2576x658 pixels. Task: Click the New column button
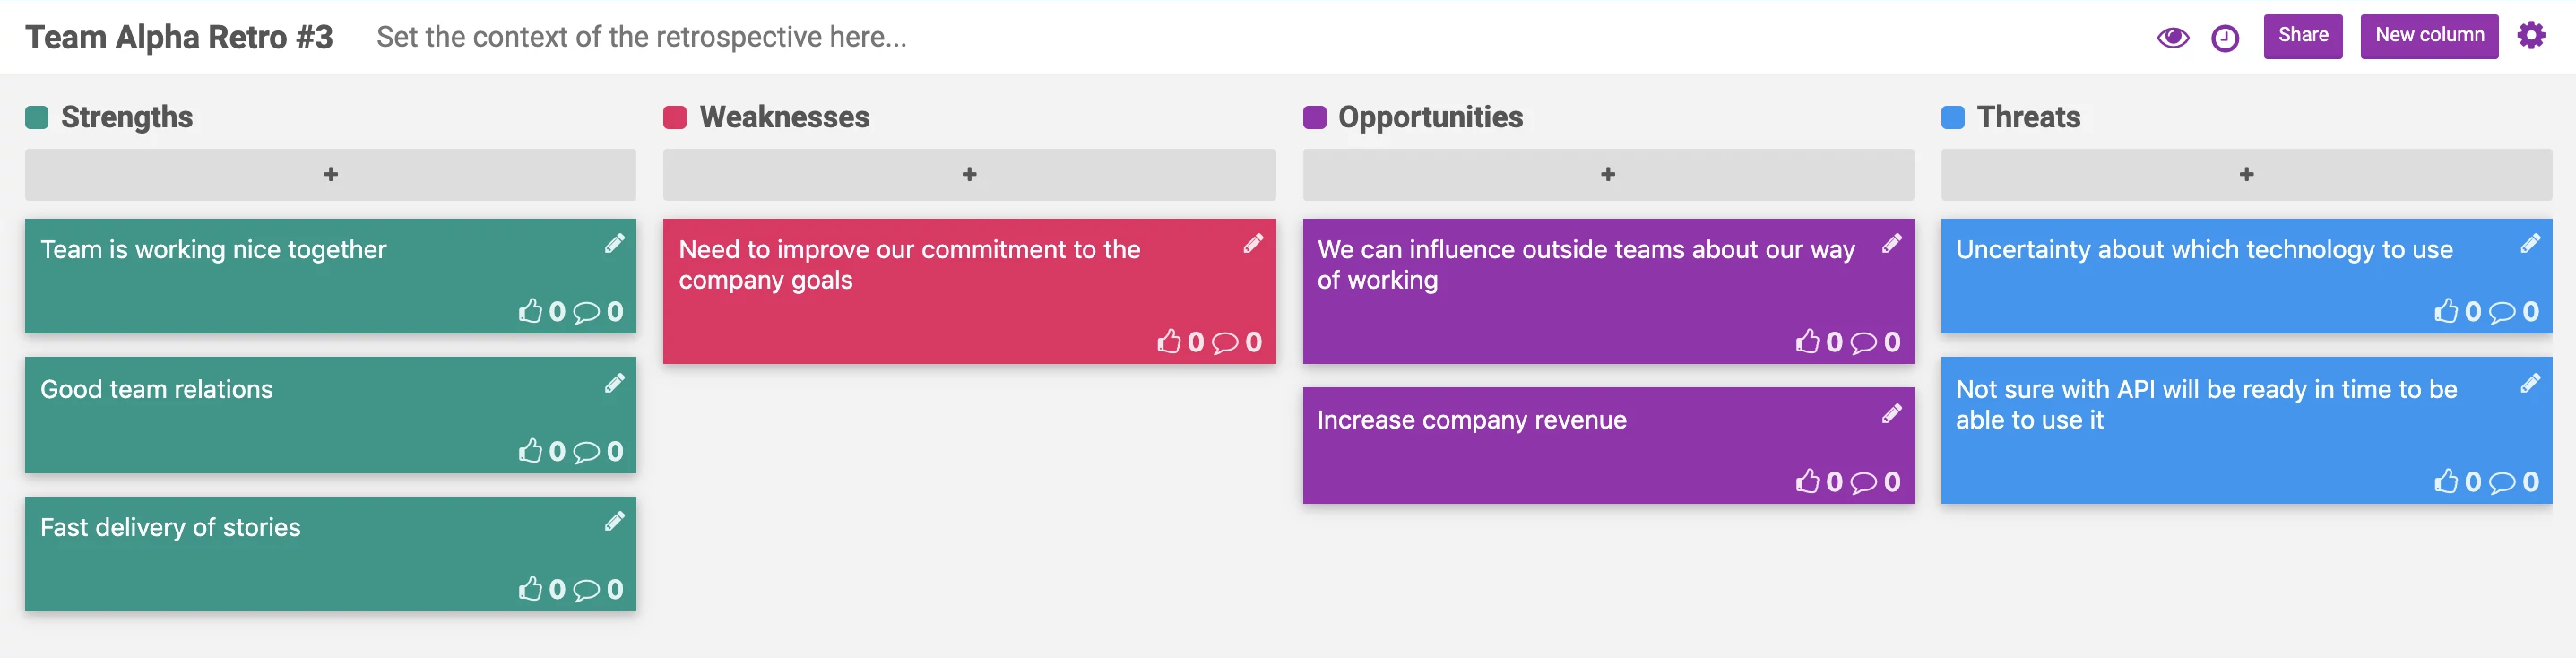pos(2429,35)
